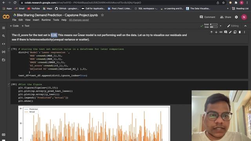Open the Comment button
251x141 pixels.
tap(207, 17)
